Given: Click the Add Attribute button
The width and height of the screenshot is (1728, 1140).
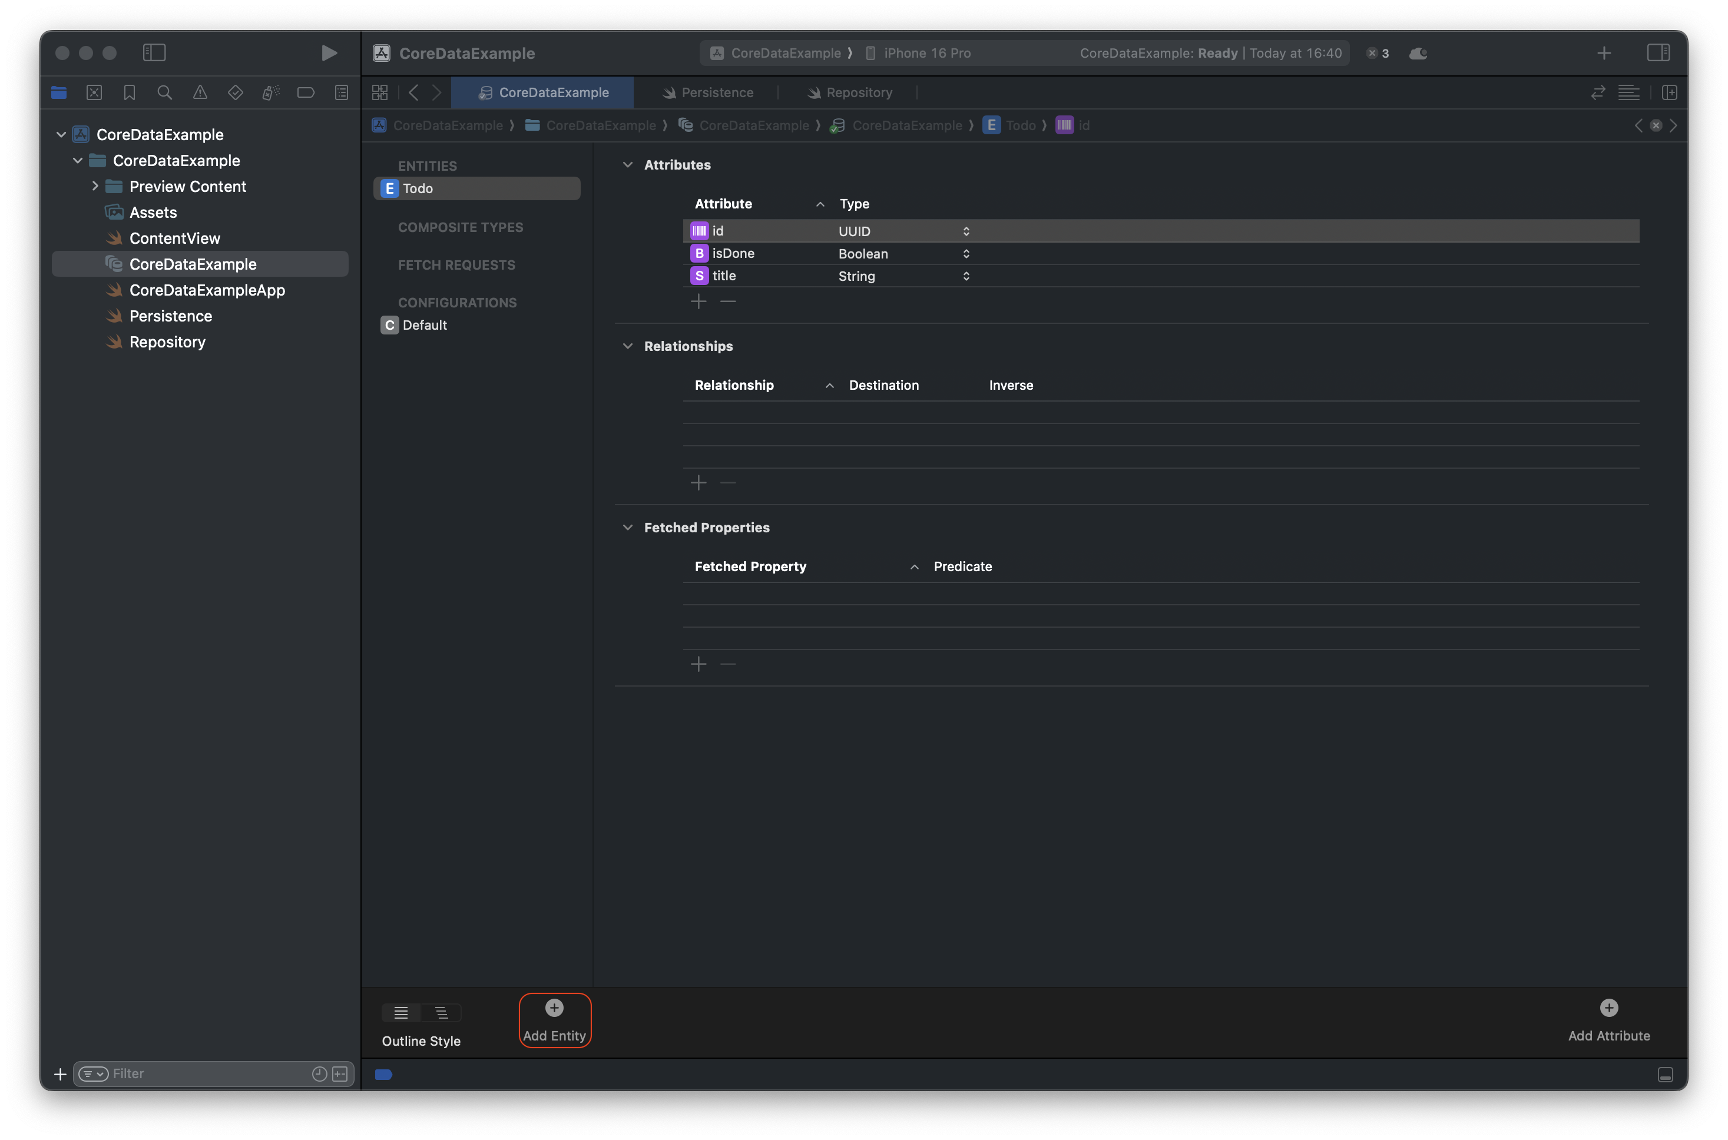Looking at the screenshot, I should point(1609,1020).
